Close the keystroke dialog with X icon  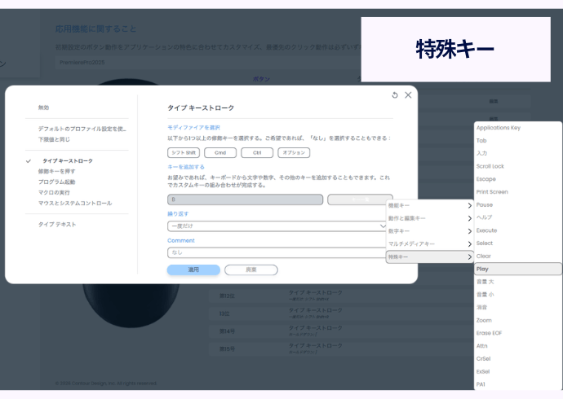point(408,95)
